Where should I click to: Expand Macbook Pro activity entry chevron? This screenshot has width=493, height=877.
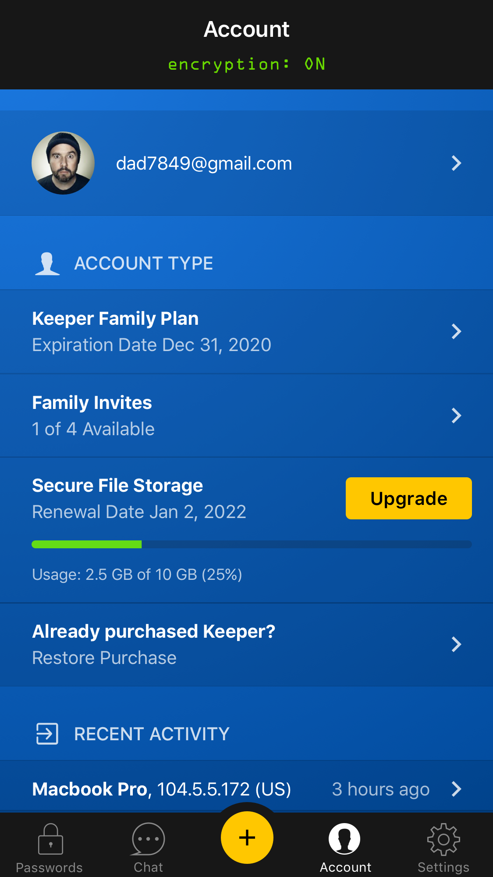(456, 789)
